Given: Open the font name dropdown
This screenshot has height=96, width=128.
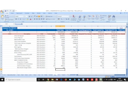Looking at the screenshot, I should [x=23, y=16].
